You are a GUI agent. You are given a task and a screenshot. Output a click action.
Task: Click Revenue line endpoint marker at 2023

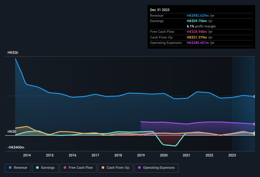click(x=255, y=96)
